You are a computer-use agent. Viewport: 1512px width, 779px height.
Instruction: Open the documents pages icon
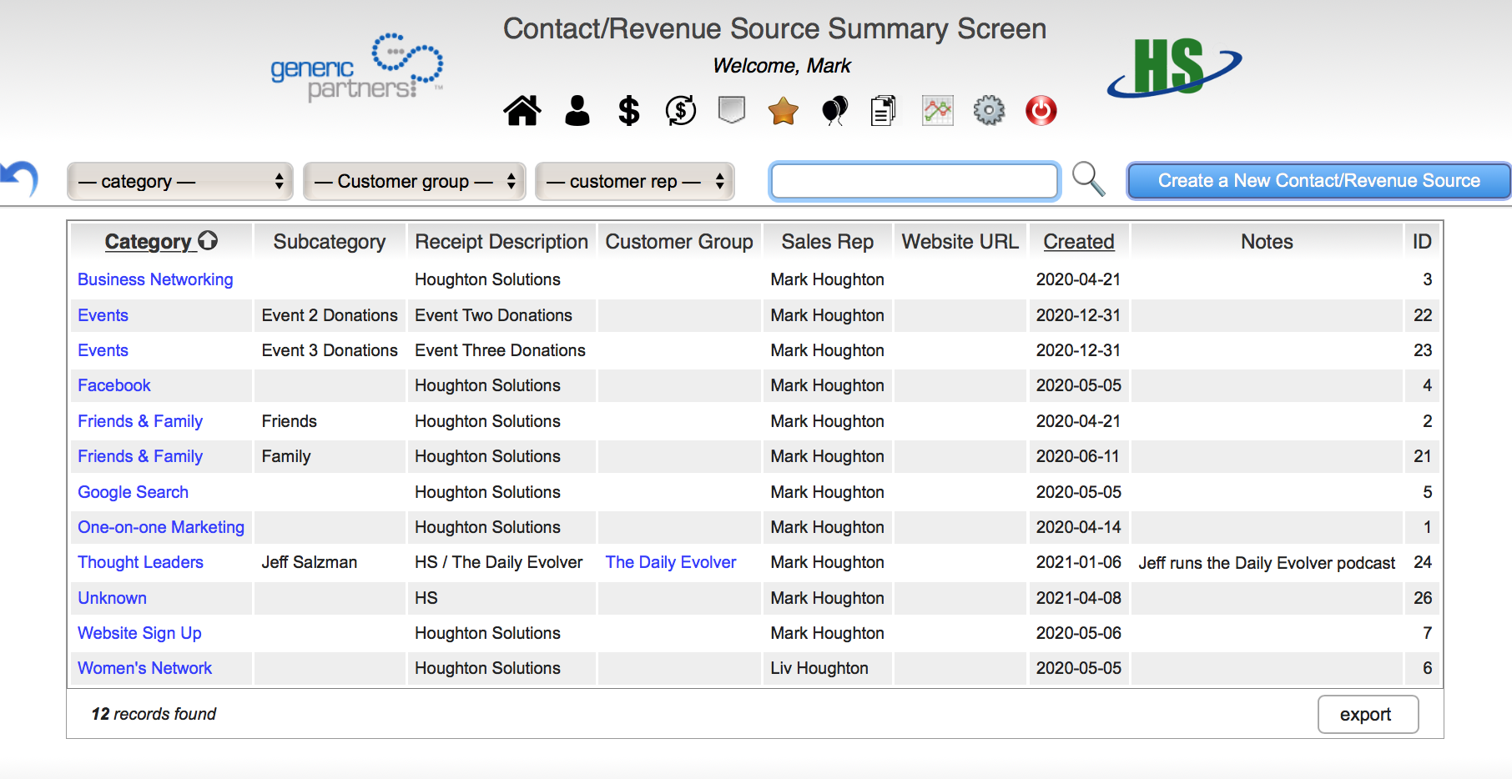tap(883, 110)
